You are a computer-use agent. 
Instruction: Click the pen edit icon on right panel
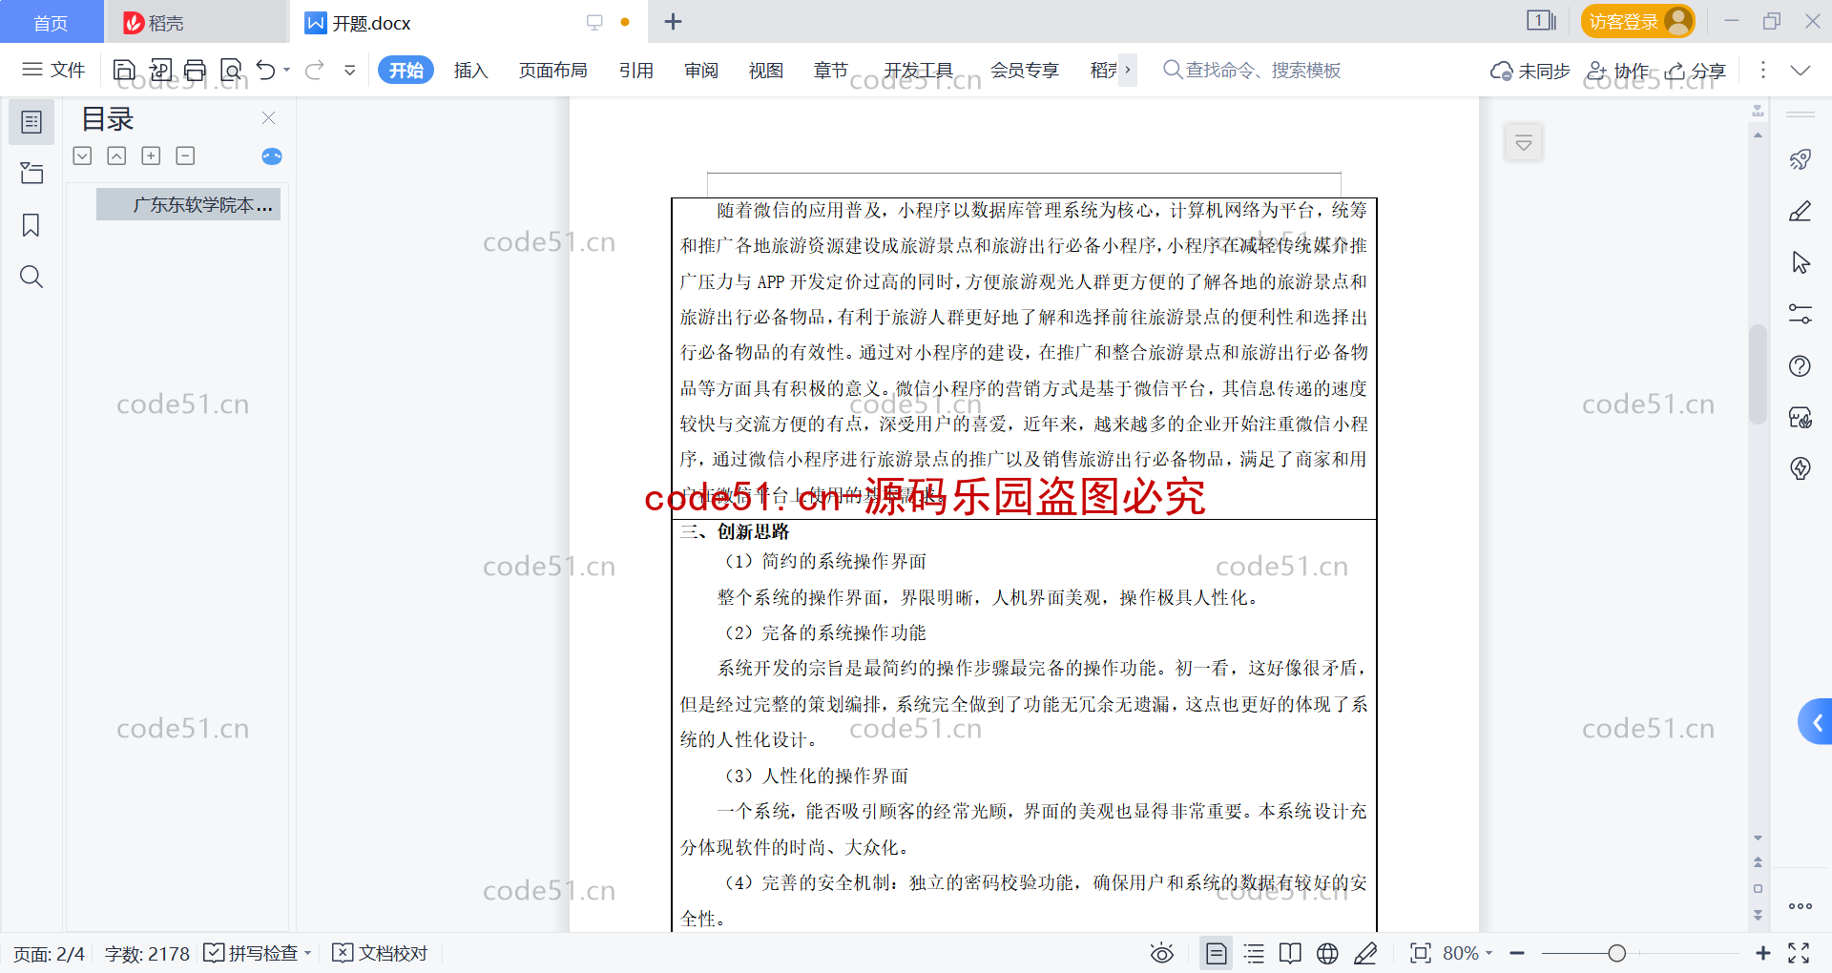(x=1801, y=211)
